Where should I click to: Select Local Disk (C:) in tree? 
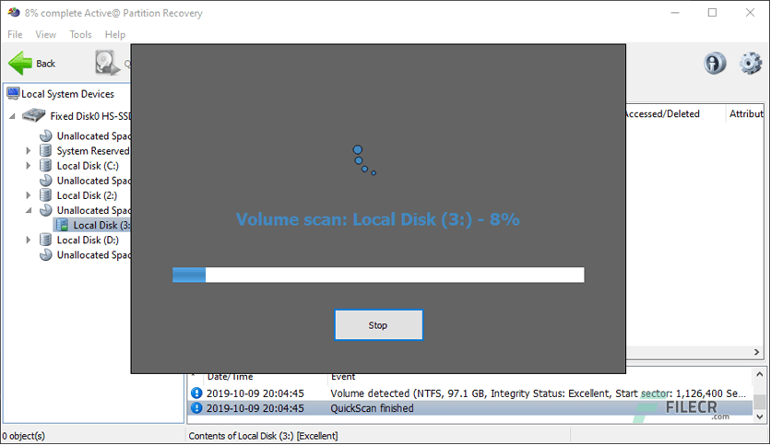[88, 166]
